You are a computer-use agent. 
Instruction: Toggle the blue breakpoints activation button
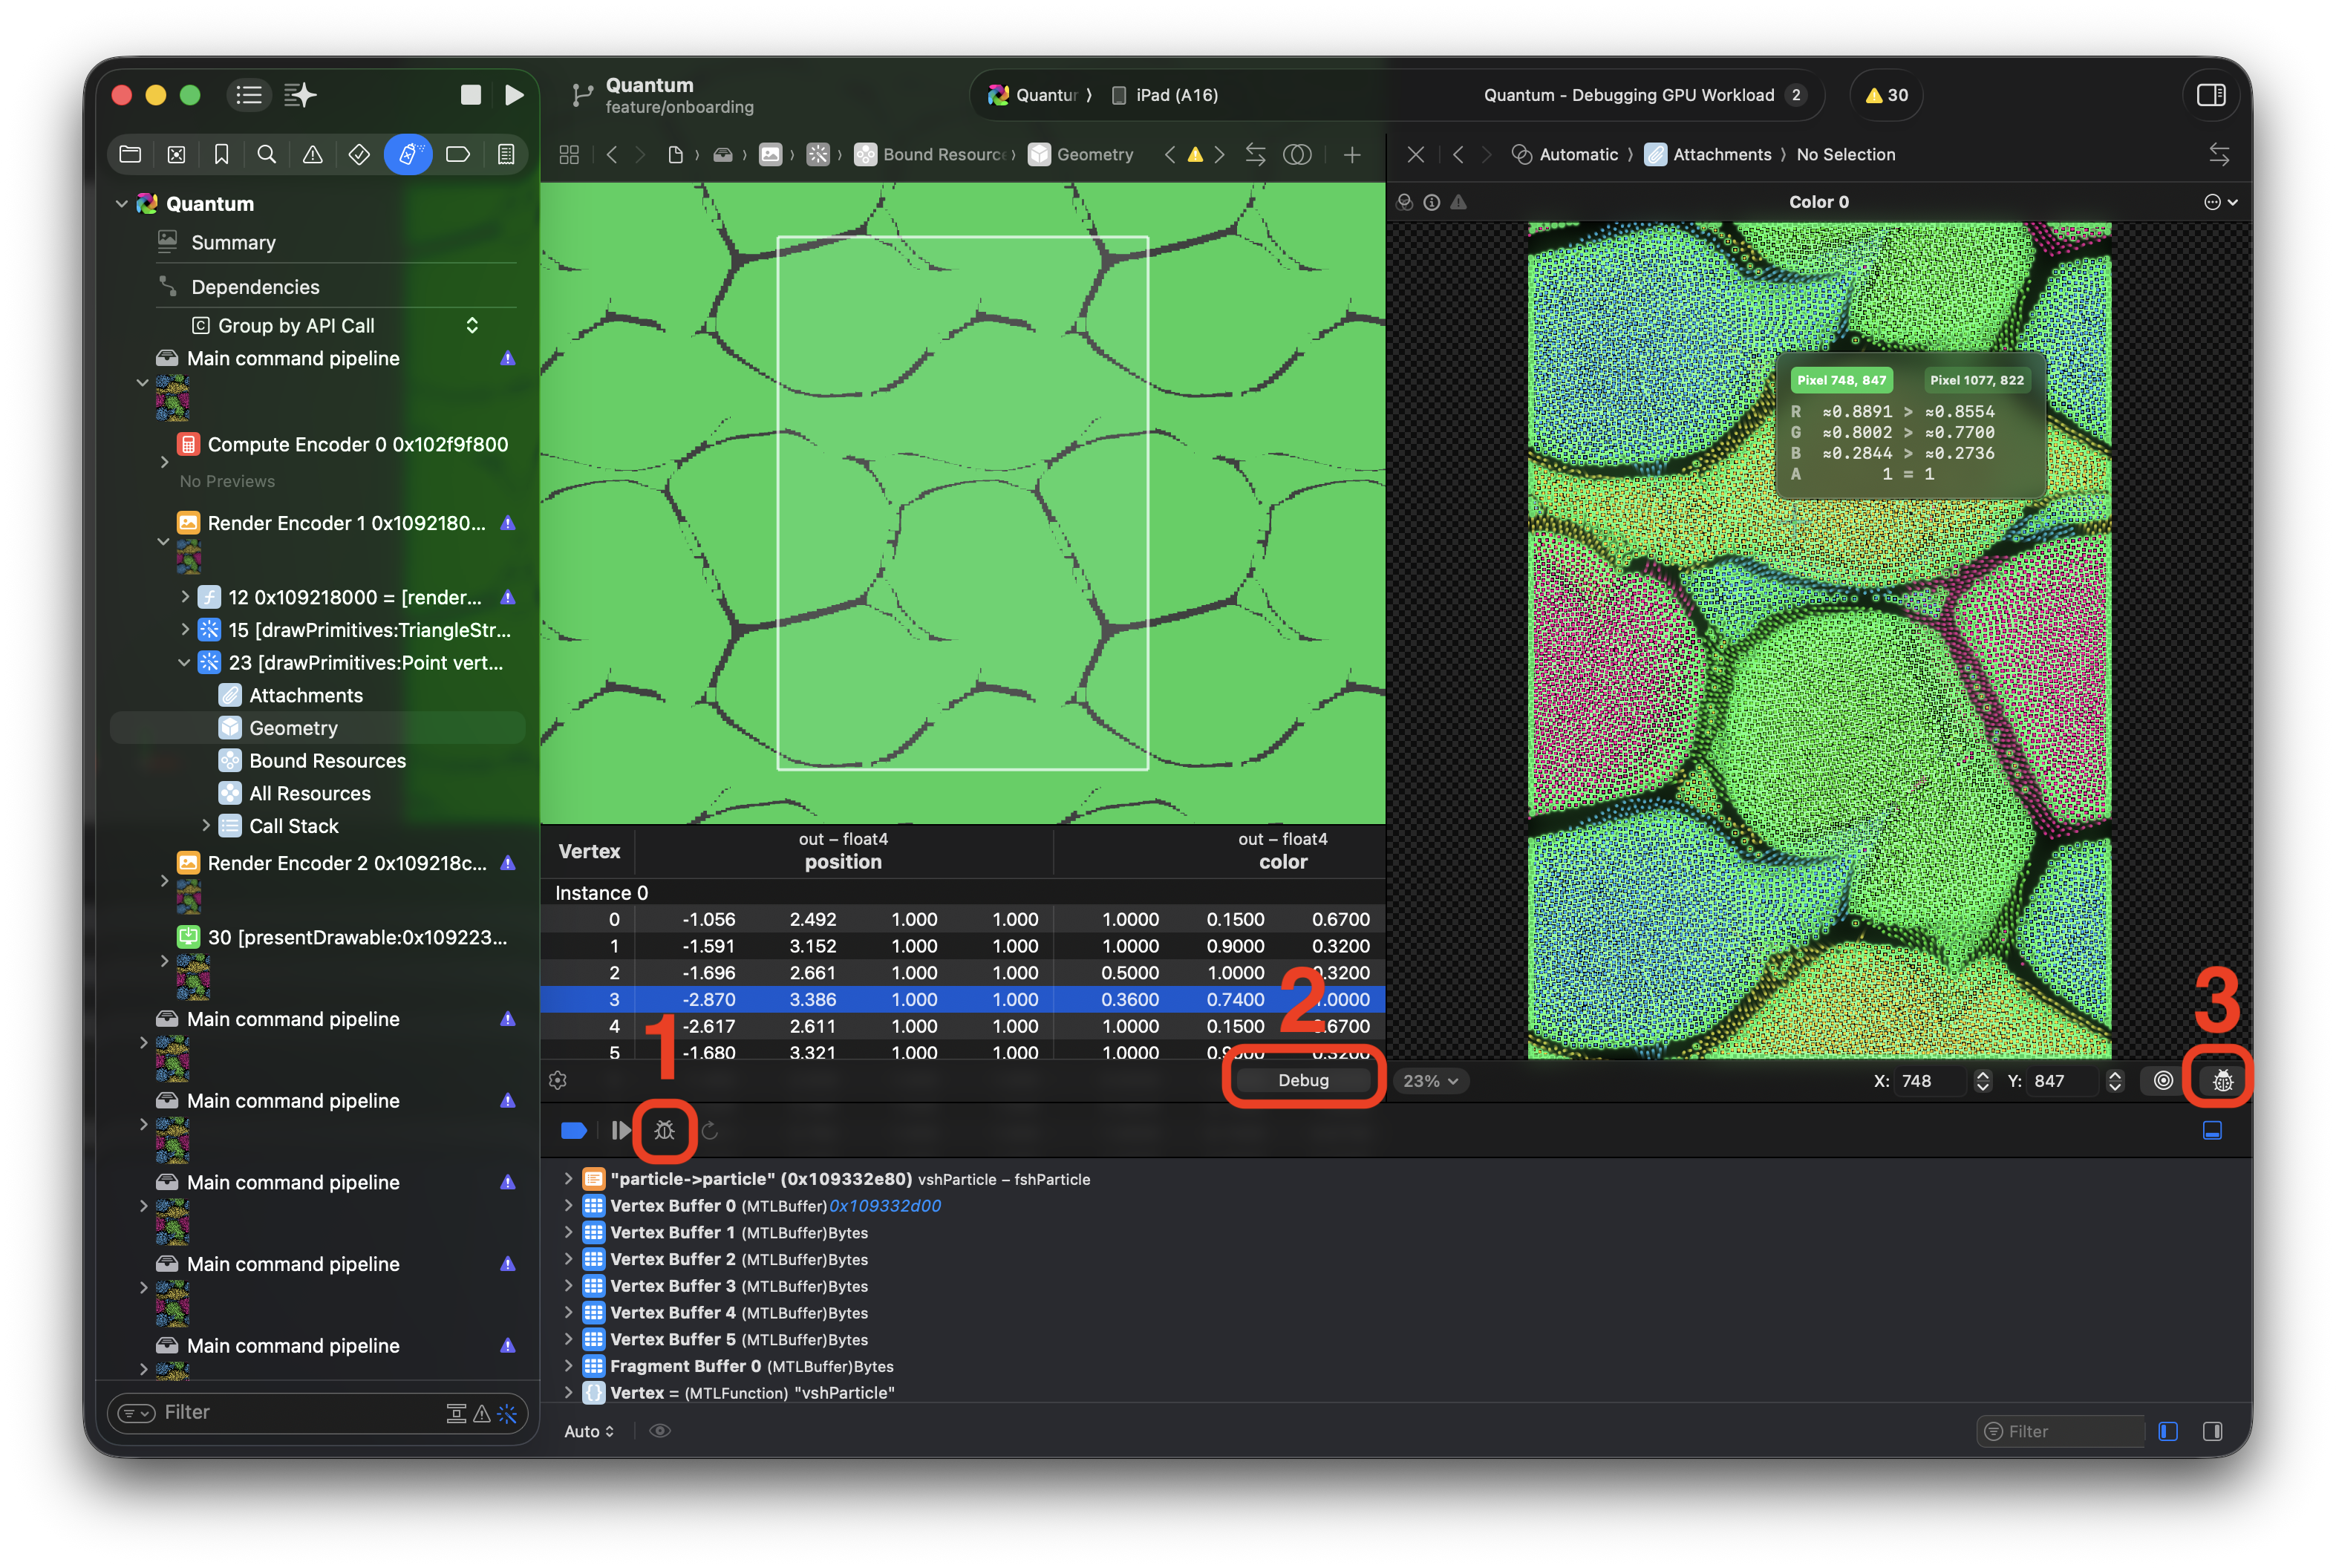(x=574, y=1130)
